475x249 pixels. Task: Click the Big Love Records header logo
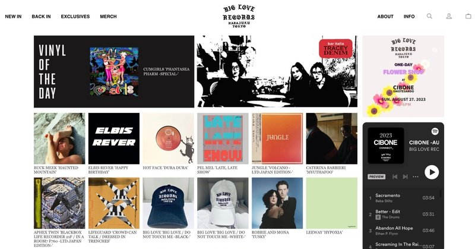coord(239,17)
